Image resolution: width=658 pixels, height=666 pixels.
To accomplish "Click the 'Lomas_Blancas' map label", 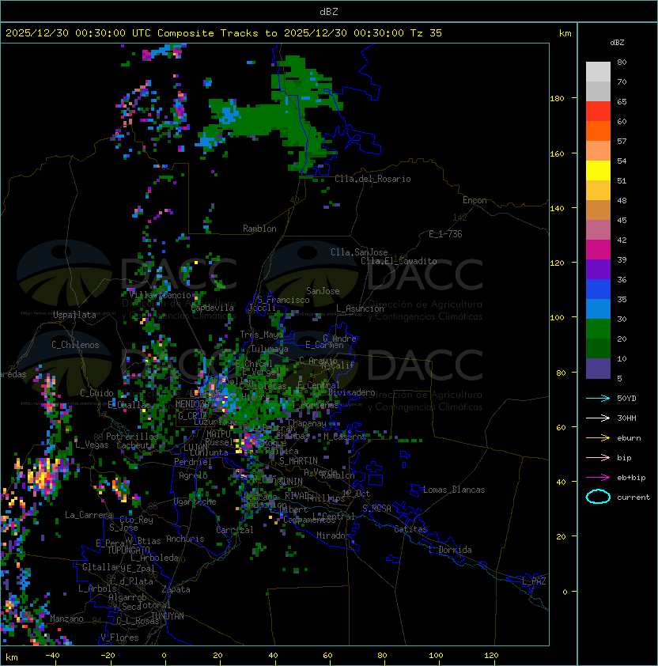I will [454, 490].
